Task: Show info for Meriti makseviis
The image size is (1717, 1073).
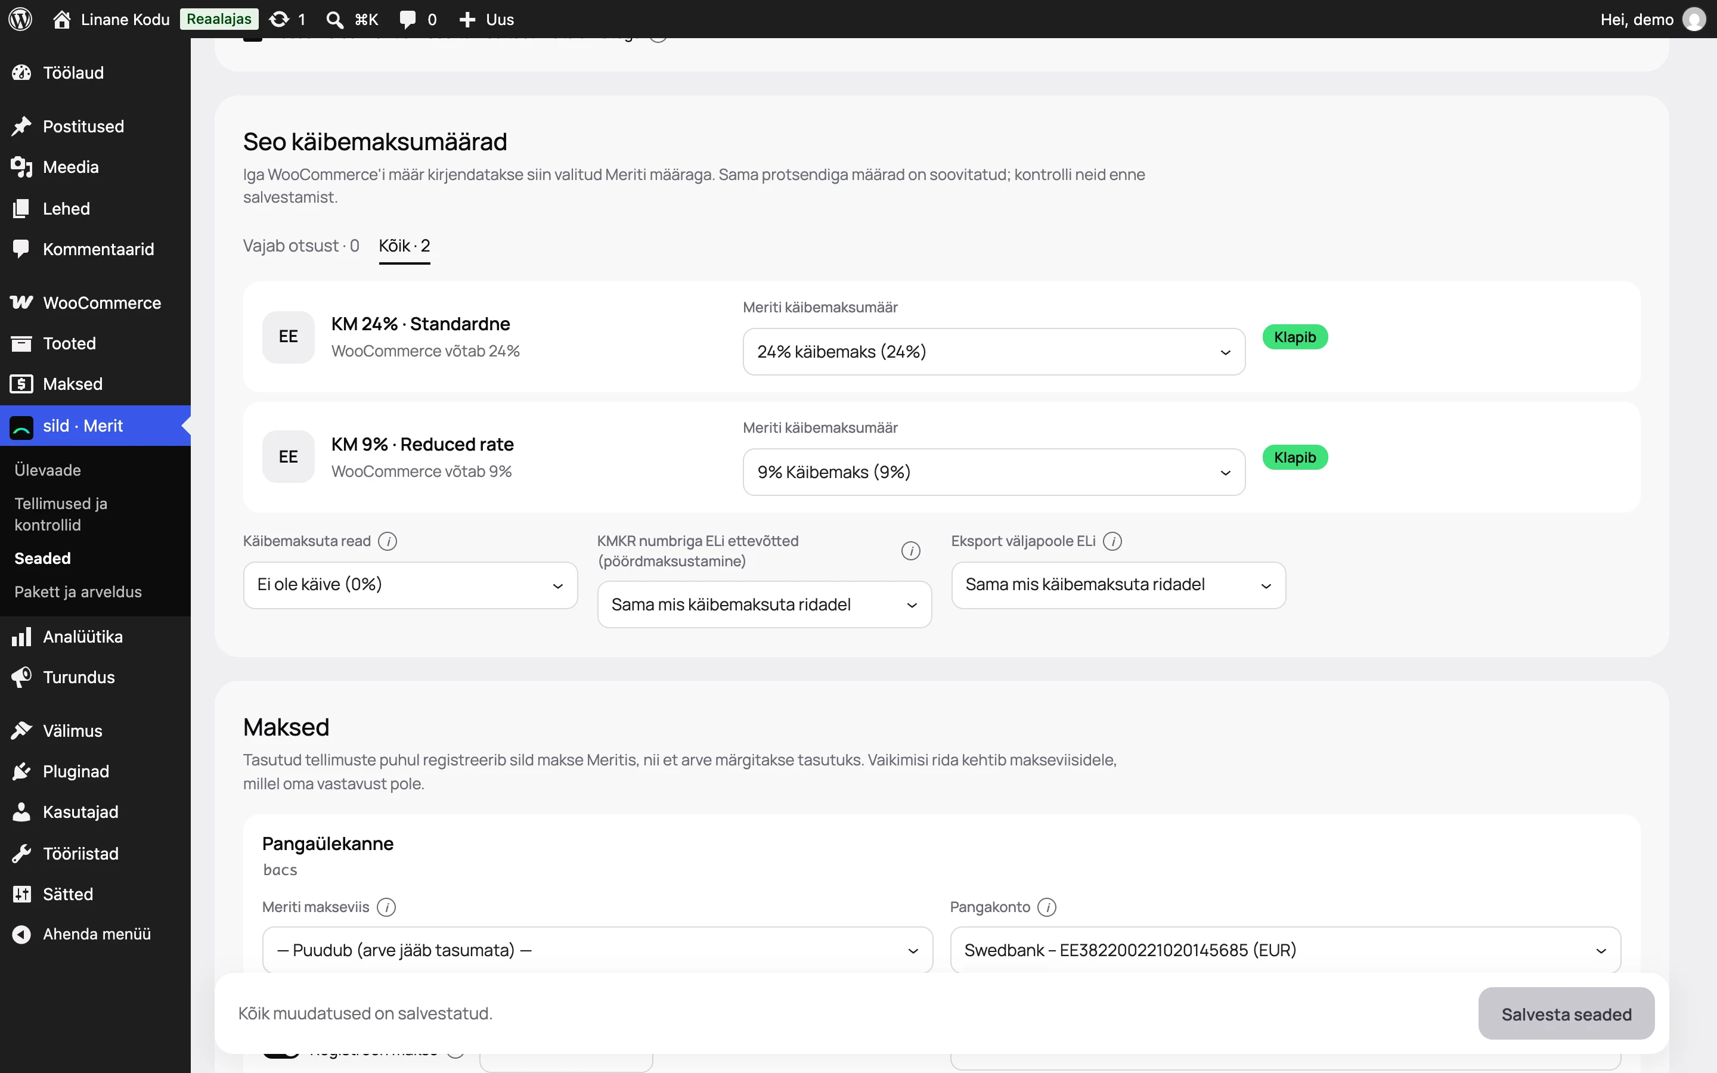Action: pyautogui.click(x=386, y=908)
